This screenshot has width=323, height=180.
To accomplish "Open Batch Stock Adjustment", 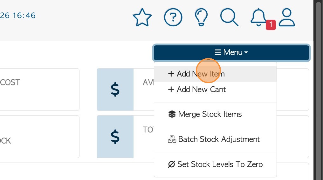I will (219, 139).
